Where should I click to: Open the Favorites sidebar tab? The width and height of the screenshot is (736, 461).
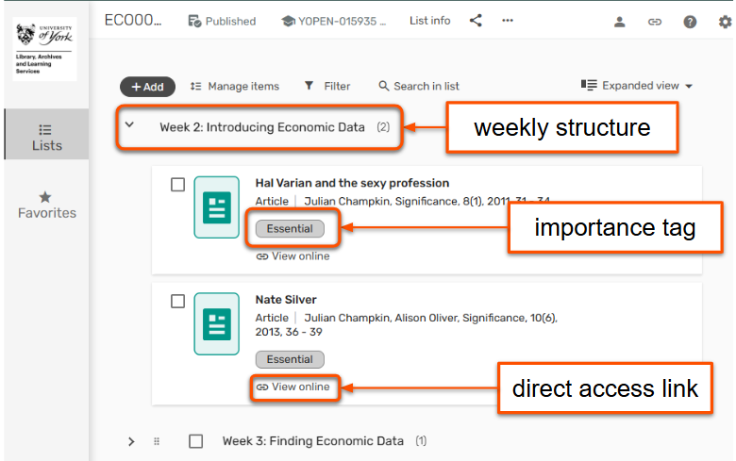coord(46,205)
